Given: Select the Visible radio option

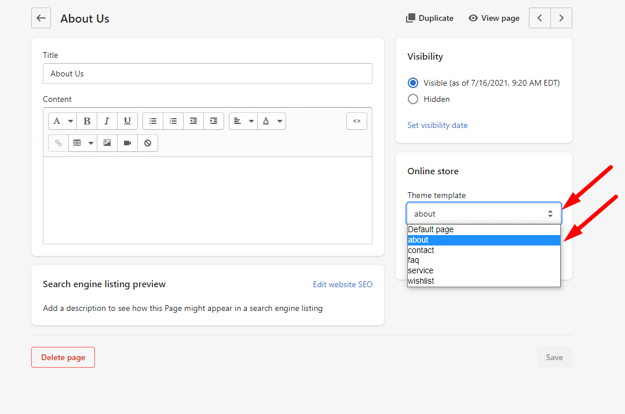Looking at the screenshot, I should point(413,83).
